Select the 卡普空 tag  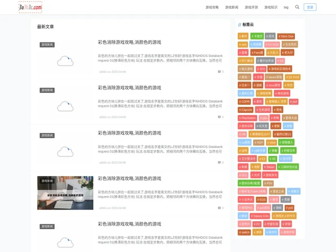pos(257,36)
